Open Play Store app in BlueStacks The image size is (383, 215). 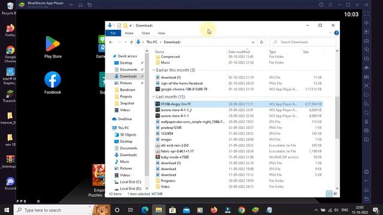(53, 47)
